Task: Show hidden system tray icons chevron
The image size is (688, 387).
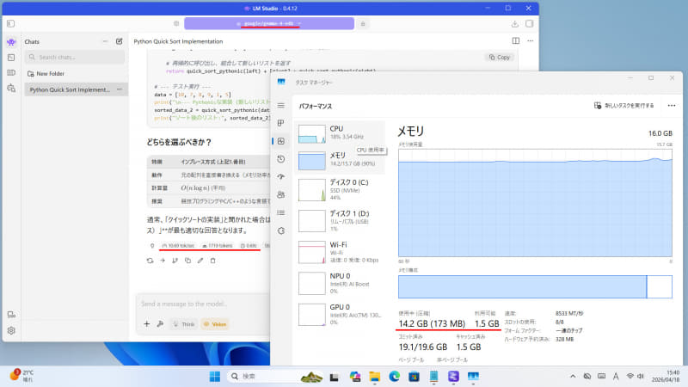Action: pos(573,377)
